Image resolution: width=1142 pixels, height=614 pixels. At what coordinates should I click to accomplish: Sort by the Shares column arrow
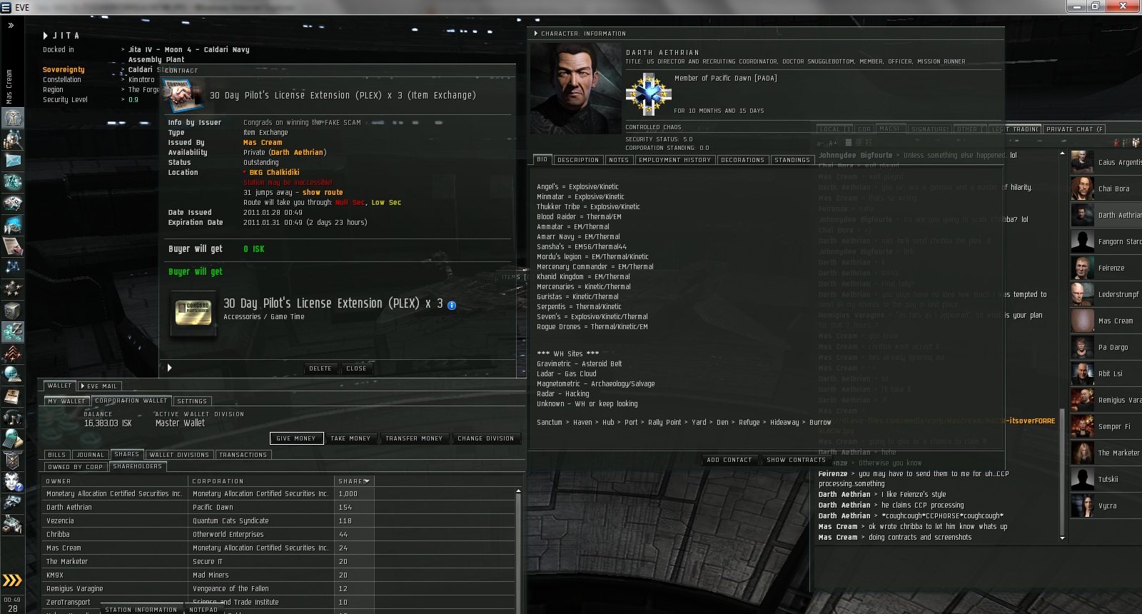pos(367,481)
